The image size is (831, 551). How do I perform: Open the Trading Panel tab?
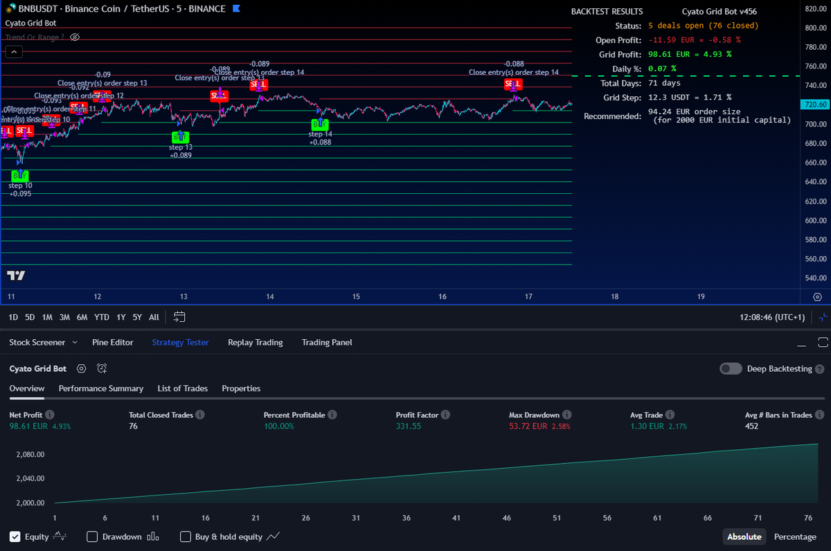pyautogui.click(x=327, y=342)
